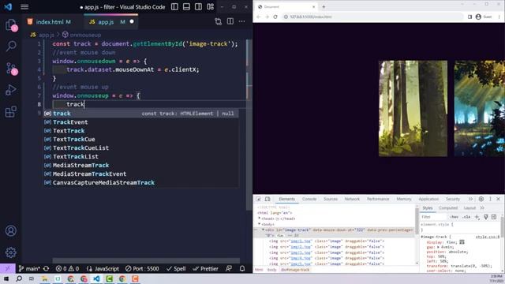
Task: Open the Source Control view
Action: (11, 69)
